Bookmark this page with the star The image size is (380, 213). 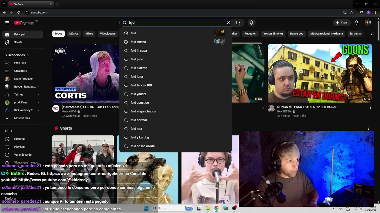(x=351, y=12)
